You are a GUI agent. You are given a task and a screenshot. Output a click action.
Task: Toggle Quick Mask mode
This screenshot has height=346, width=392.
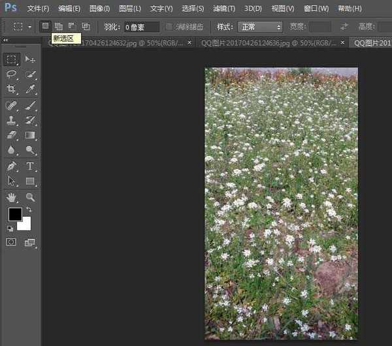[11, 242]
